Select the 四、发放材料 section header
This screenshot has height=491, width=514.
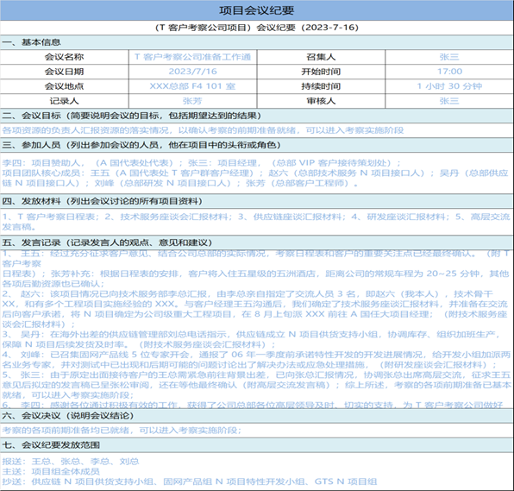point(257,201)
